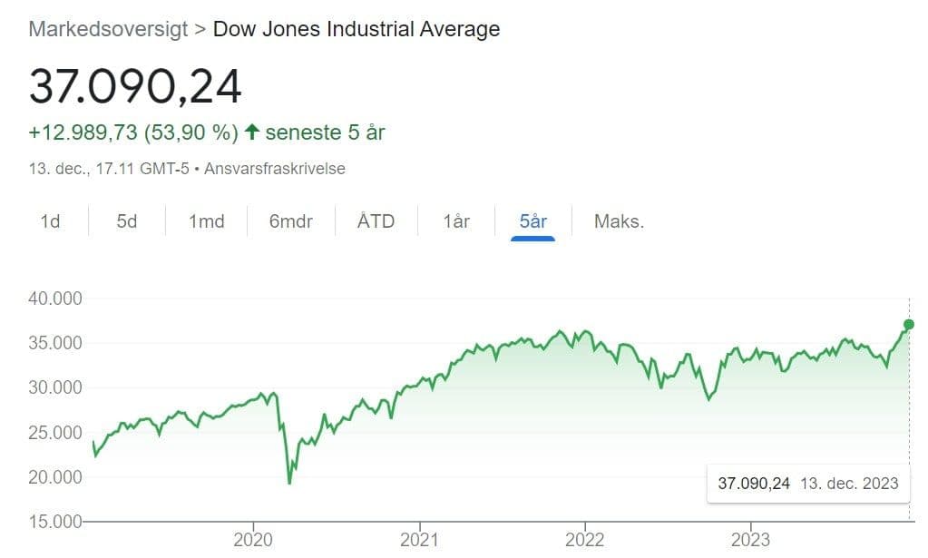The width and height of the screenshot is (928, 558).
Task: Click the 2023 marker on time axis
Action: point(751,539)
